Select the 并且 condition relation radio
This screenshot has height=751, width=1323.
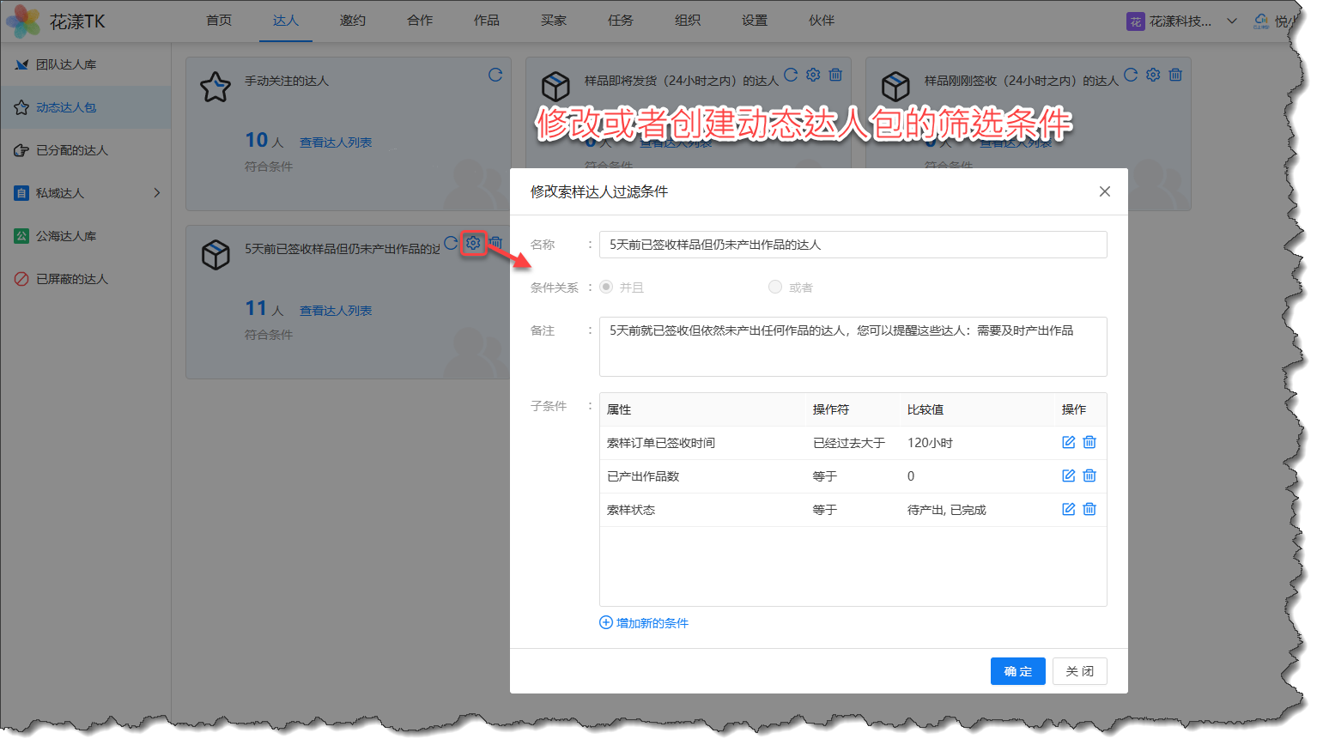[607, 287]
